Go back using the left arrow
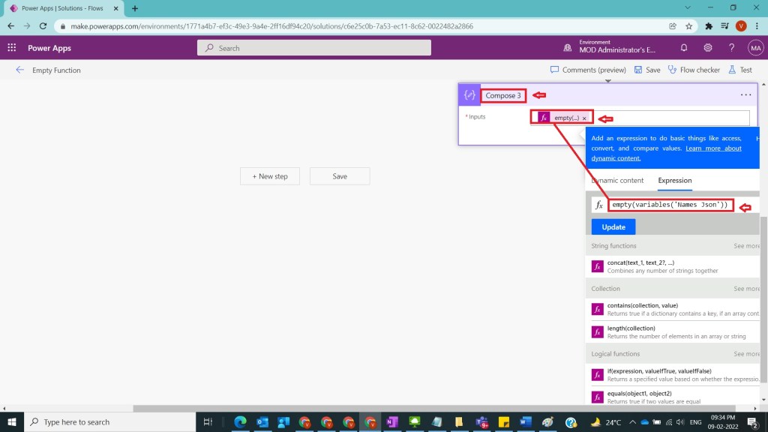768x432 pixels. pos(19,70)
